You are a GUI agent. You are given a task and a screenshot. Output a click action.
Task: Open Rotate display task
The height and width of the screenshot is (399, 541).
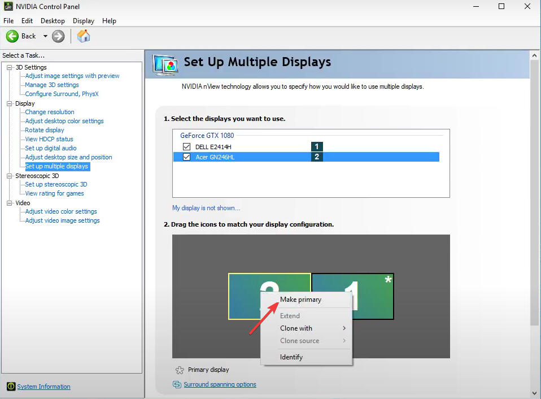(45, 130)
